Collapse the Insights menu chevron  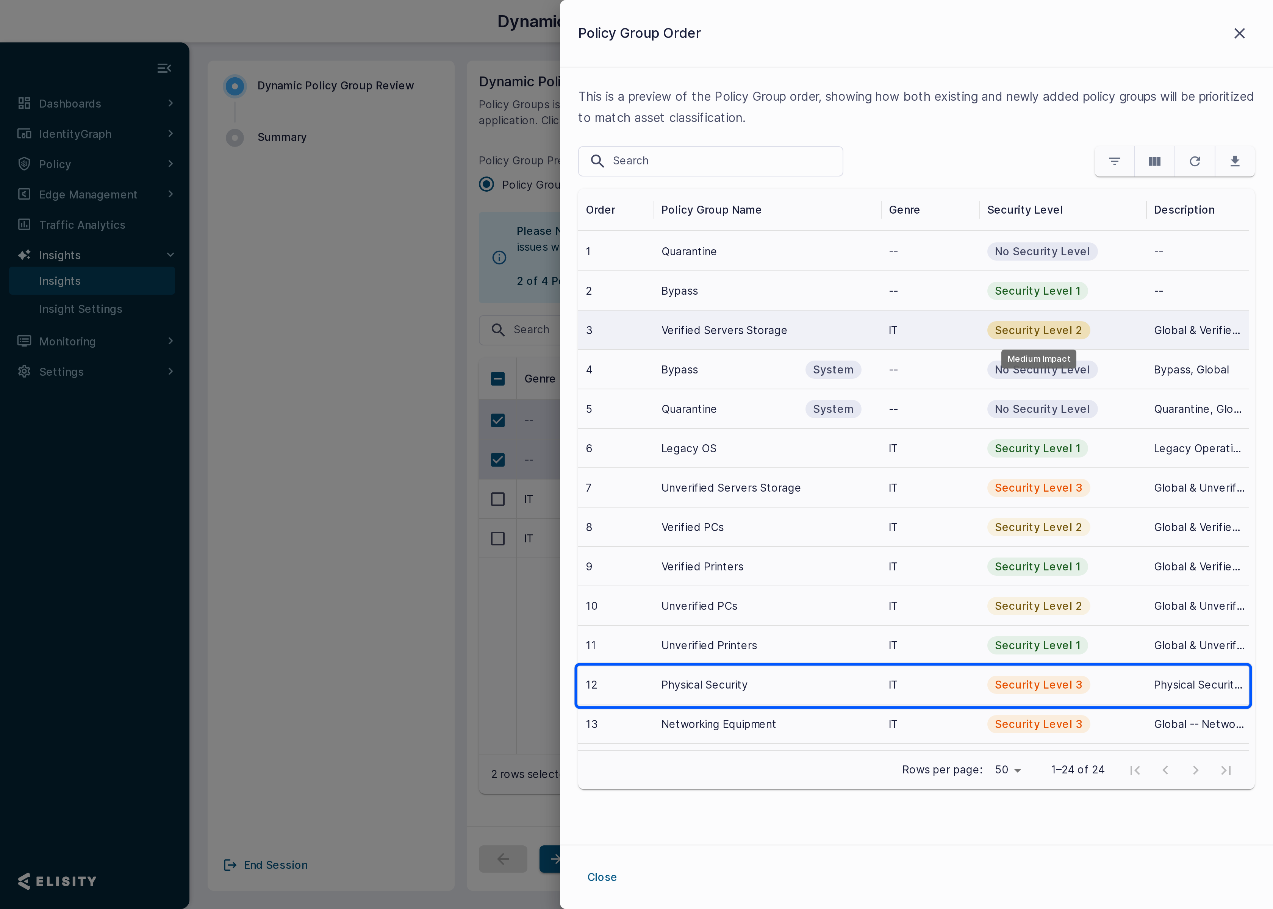pos(171,255)
